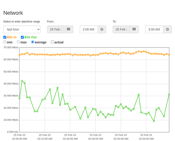The width and height of the screenshot is (175, 141).
Task: Click the highest green Bits Out peak point
Action: pos(22,81)
